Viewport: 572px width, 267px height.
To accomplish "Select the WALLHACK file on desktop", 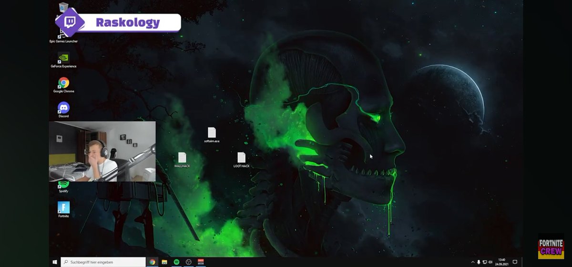I will click(182, 160).
